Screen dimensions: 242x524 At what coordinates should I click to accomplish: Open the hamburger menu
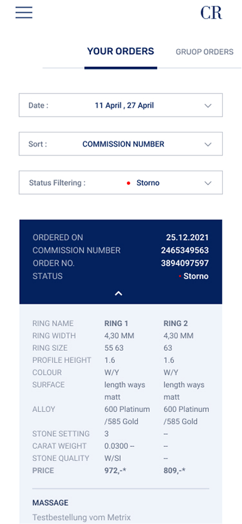(24, 12)
